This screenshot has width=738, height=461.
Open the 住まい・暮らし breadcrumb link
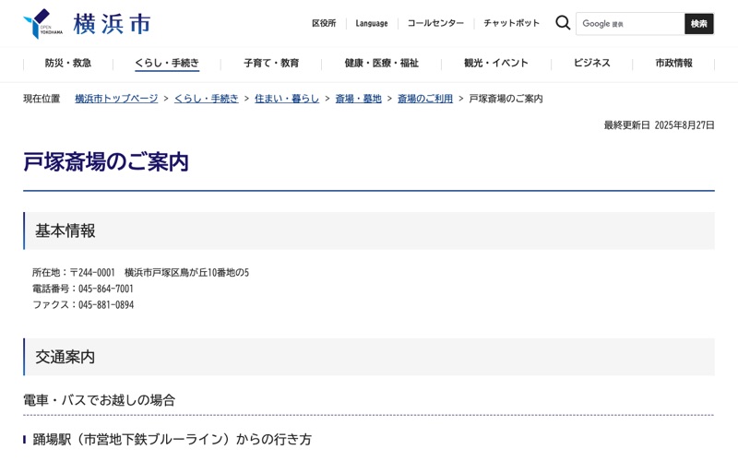coord(287,99)
